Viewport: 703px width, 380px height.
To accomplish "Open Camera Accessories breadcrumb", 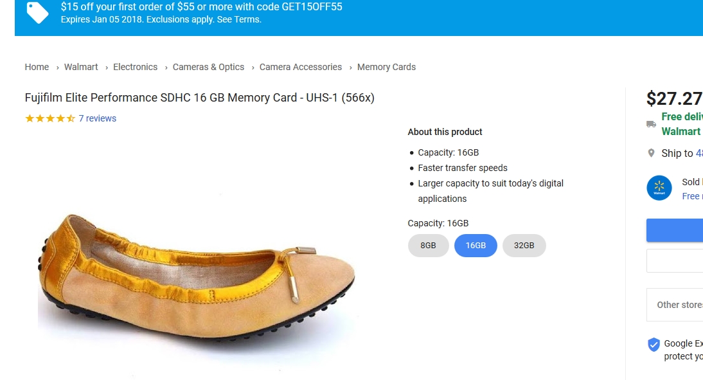I will pos(300,67).
